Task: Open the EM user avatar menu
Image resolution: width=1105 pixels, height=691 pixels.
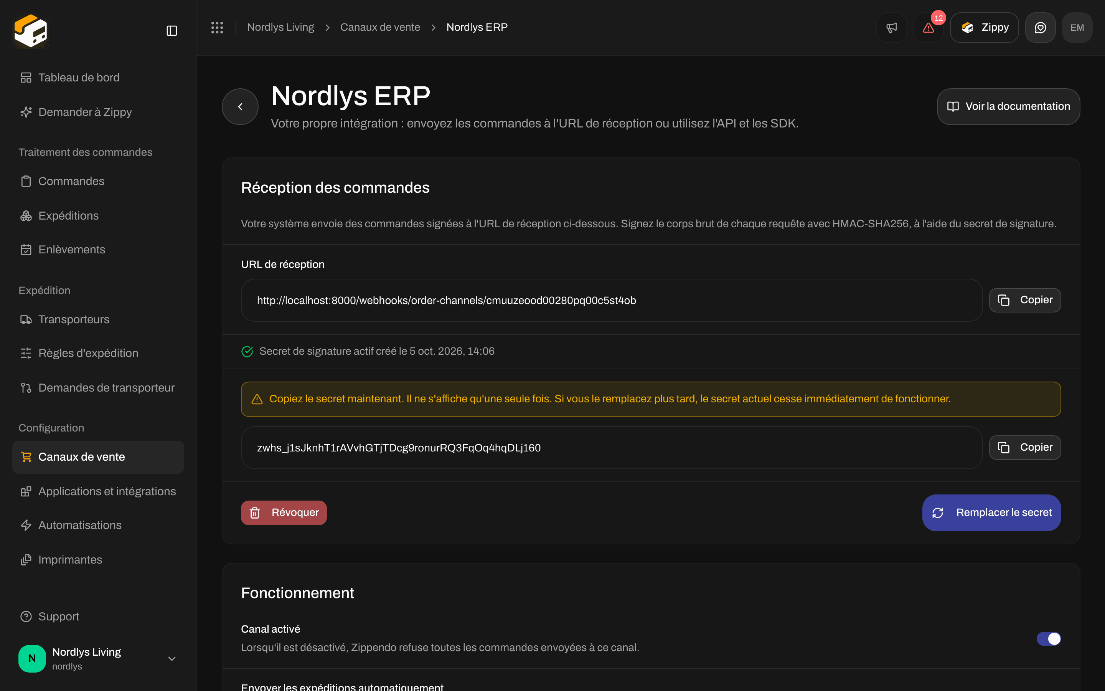Action: tap(1077, 27)
